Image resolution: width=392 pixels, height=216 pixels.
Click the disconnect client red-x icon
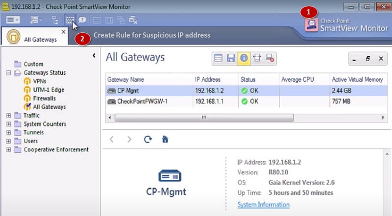270,58
